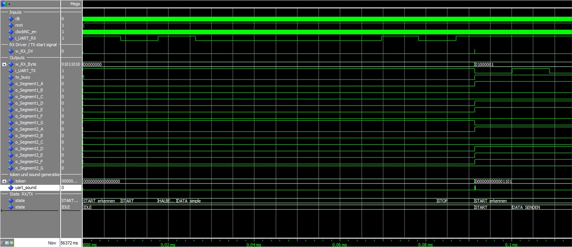Click the uart_sound pulse in the waveform
572x247 pixels.
tap(475, 188)
